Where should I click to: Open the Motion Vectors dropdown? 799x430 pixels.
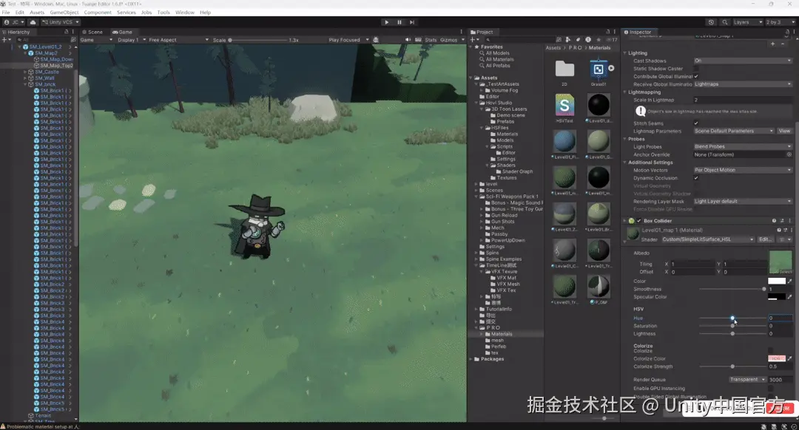743,170
